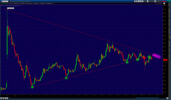The image size is (171, 100).
Task: Click the Japanese Yen Futures title text
Action: click(21, 1)
